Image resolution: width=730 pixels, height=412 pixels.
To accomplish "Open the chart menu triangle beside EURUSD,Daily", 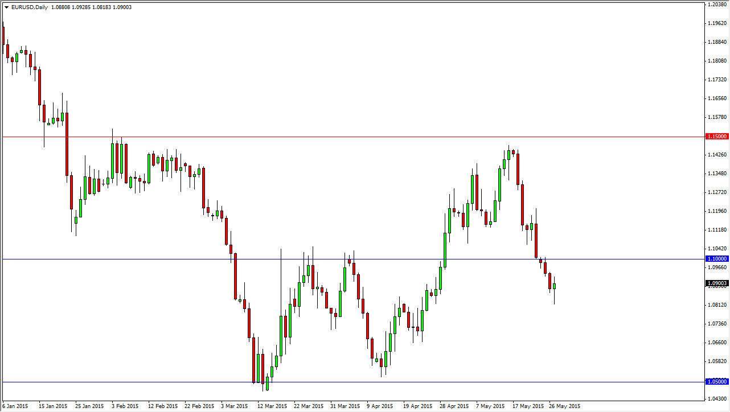I will pyautogui.click(x=6, y=7).
